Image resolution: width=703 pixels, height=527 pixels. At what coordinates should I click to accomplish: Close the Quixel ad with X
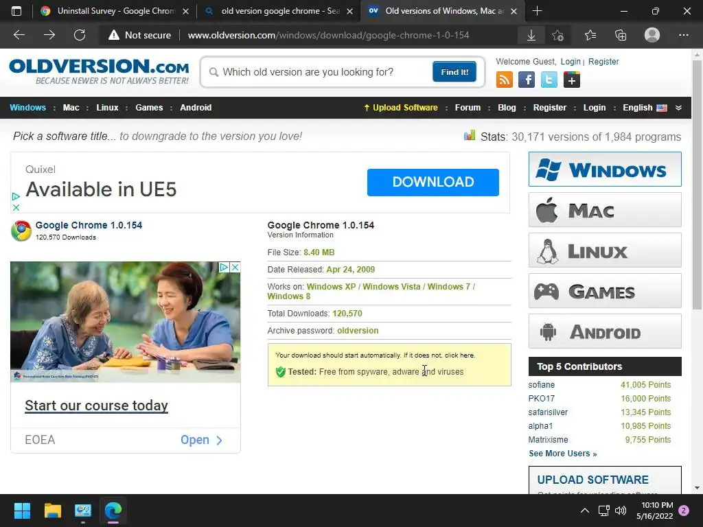click(16, 207)
